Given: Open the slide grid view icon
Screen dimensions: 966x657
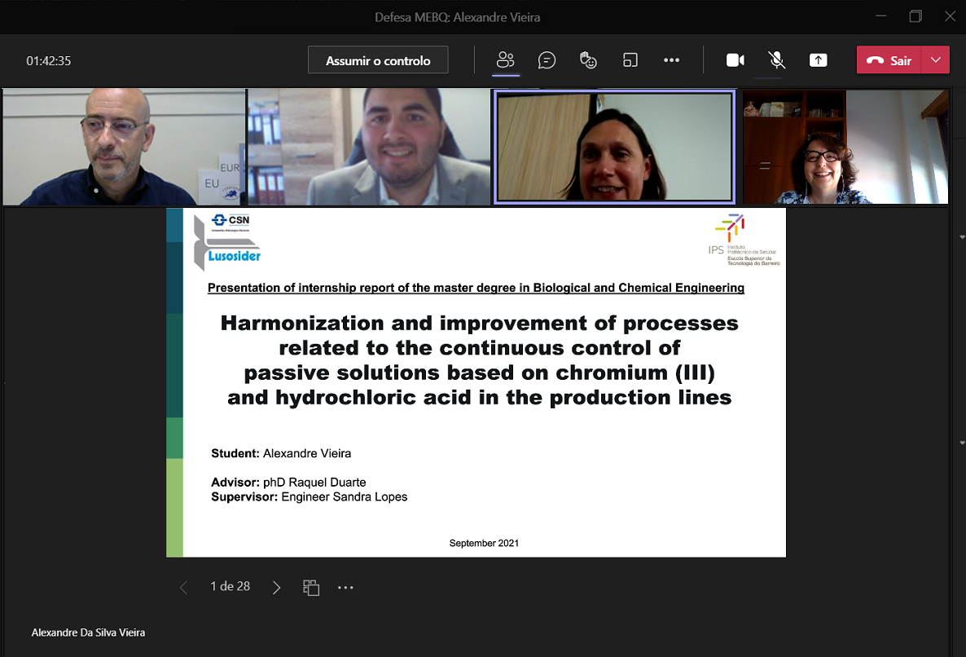Looking at the screenshot, I should [311, 587].
